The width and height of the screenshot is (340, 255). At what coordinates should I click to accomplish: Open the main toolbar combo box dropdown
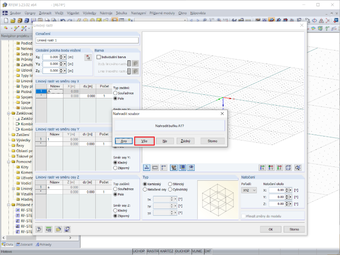185,21
